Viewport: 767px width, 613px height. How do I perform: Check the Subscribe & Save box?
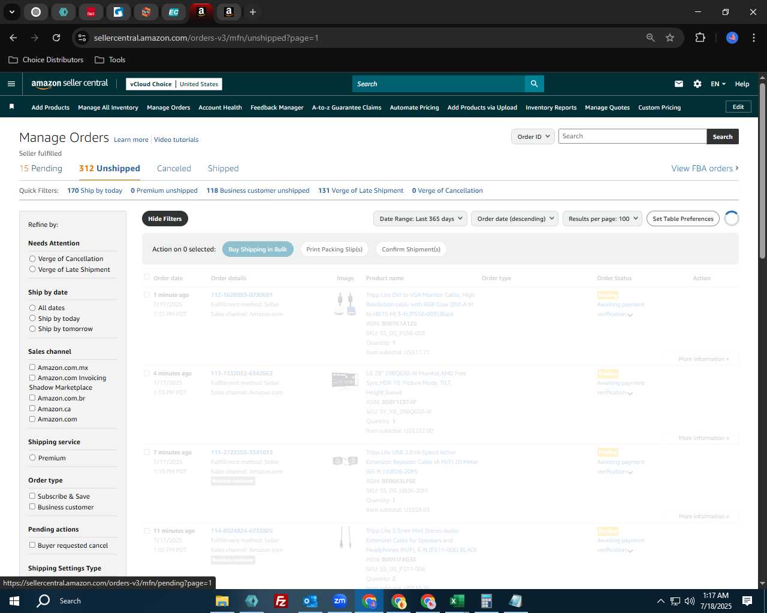coord(32,496)
